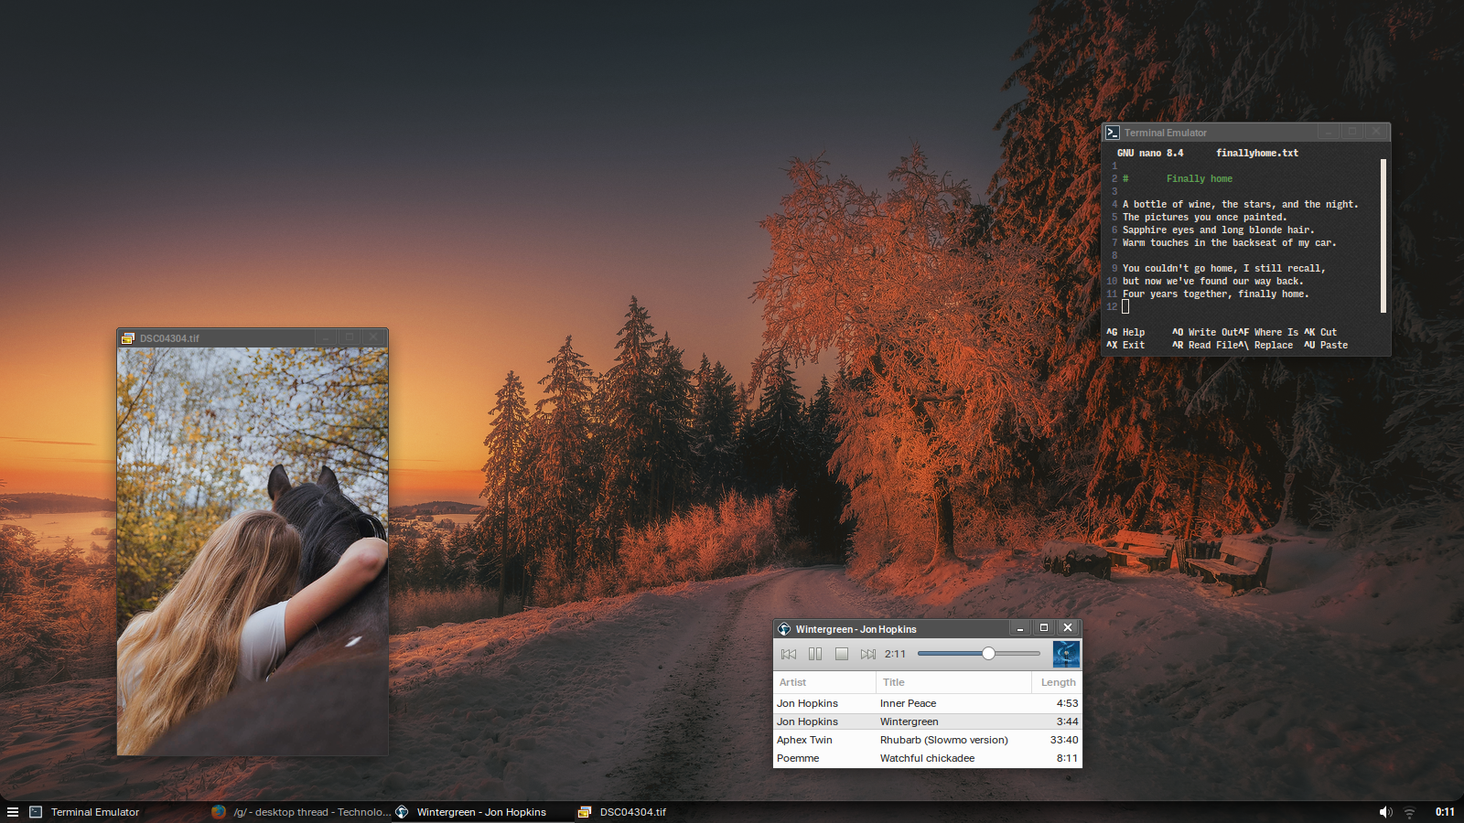1464x823 pixels.
Task: Click the '^O Write Out' shortcut in nano
Action: pyautogui.click(x=1205, y=332)
